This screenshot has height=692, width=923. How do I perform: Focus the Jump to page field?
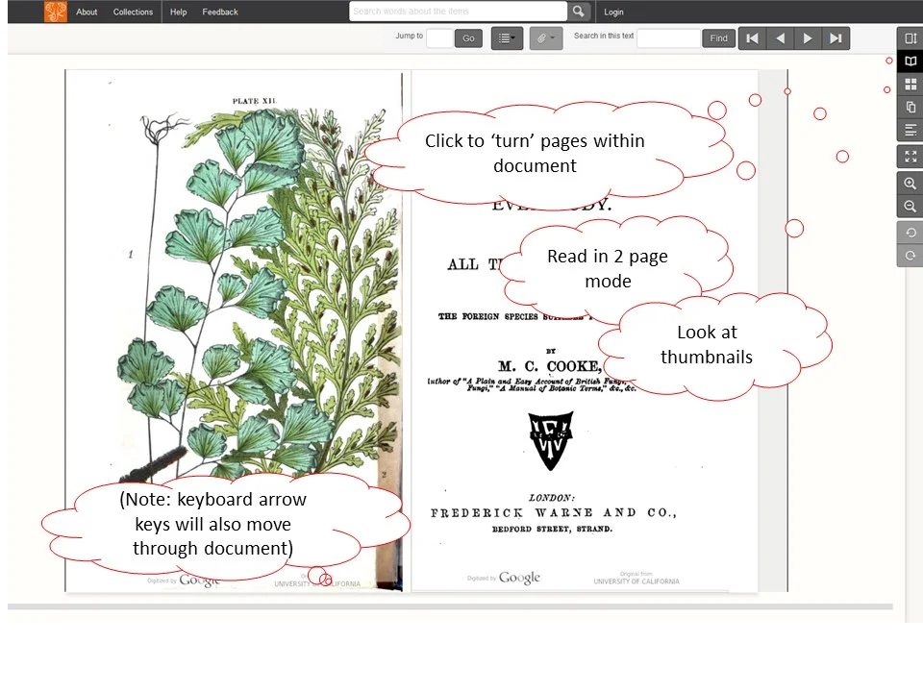pos(439,38)
